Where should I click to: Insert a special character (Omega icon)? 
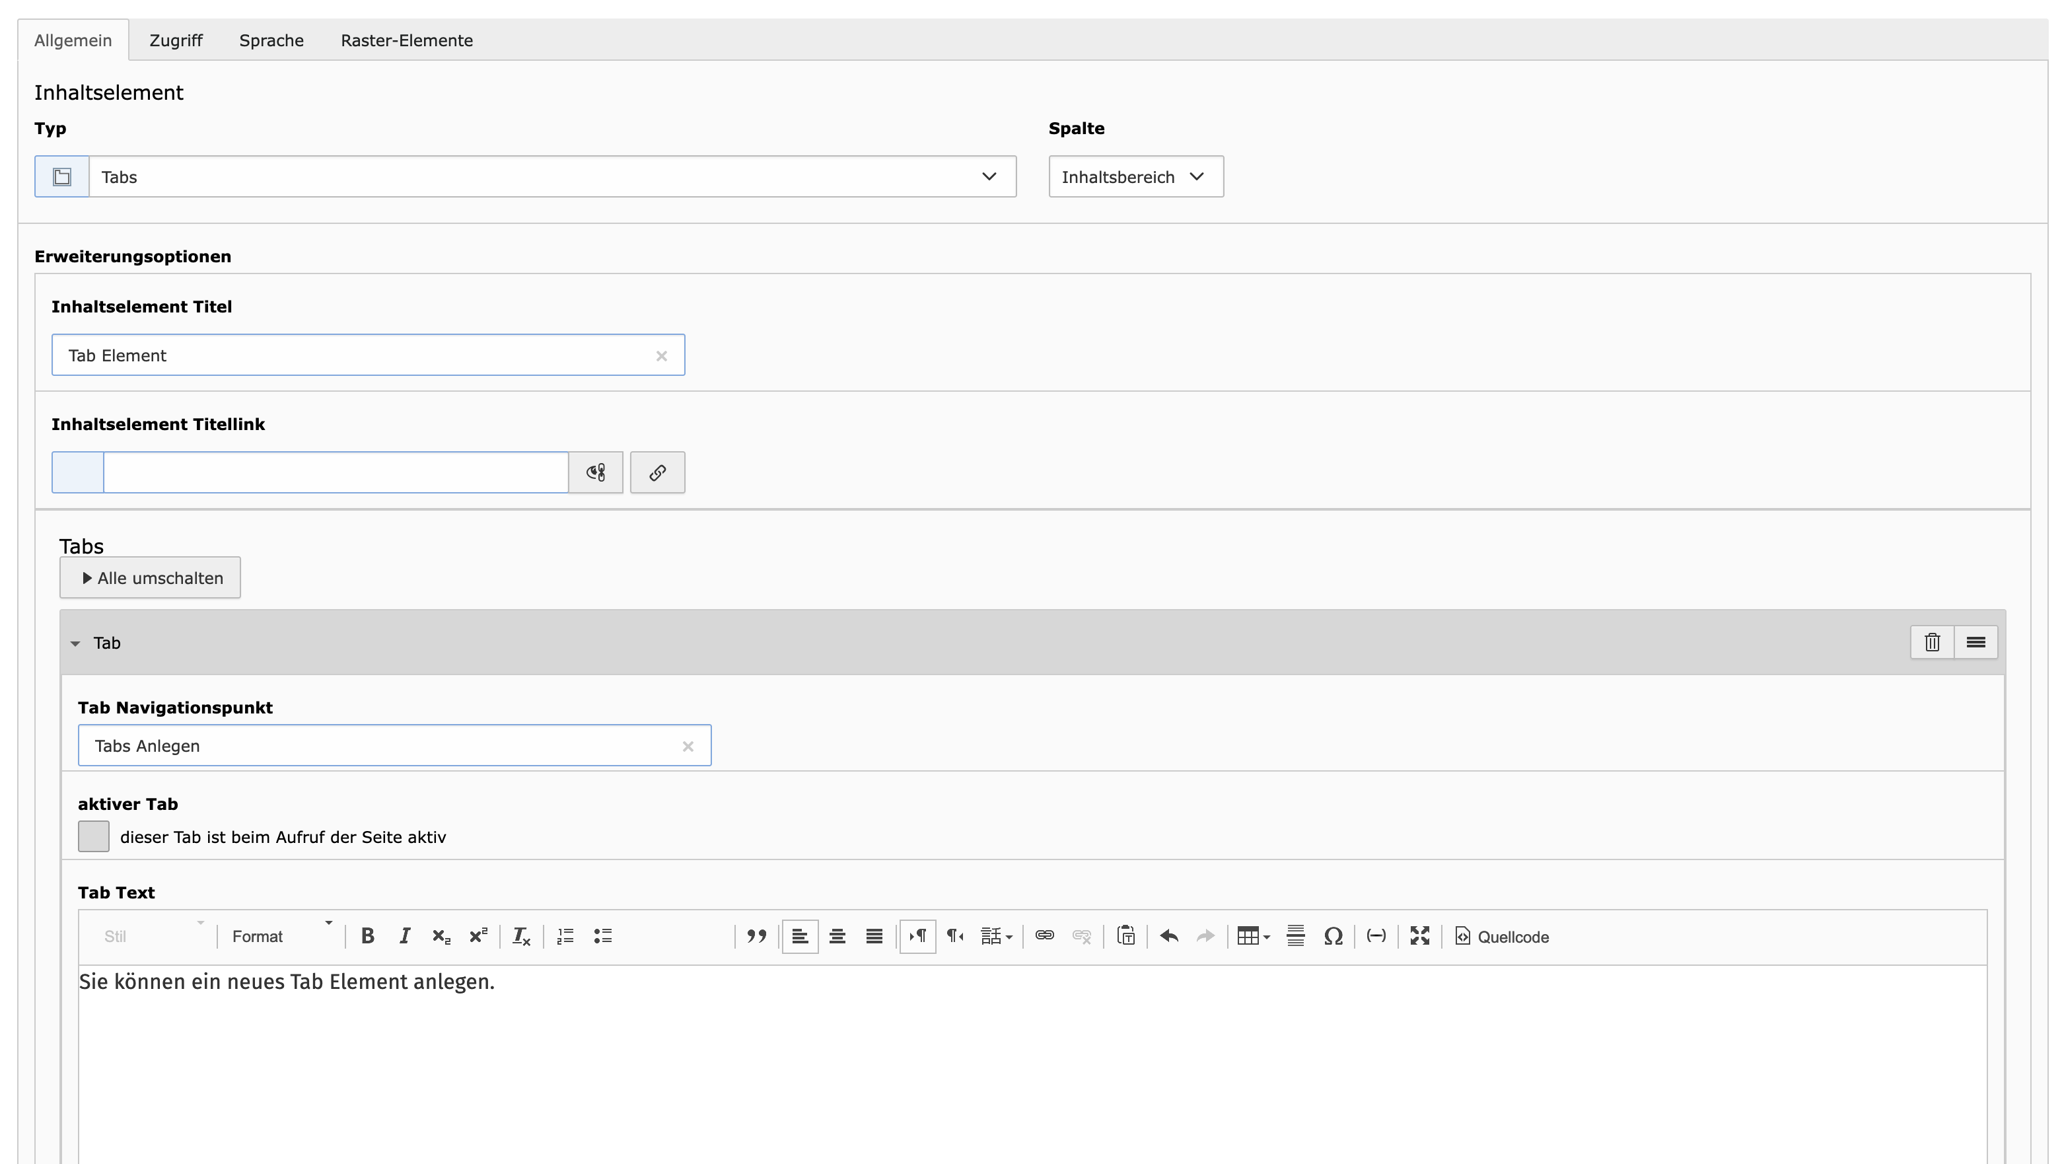pos(1333,936)
